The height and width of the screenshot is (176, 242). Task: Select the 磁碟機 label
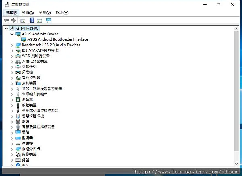(27, 143)
